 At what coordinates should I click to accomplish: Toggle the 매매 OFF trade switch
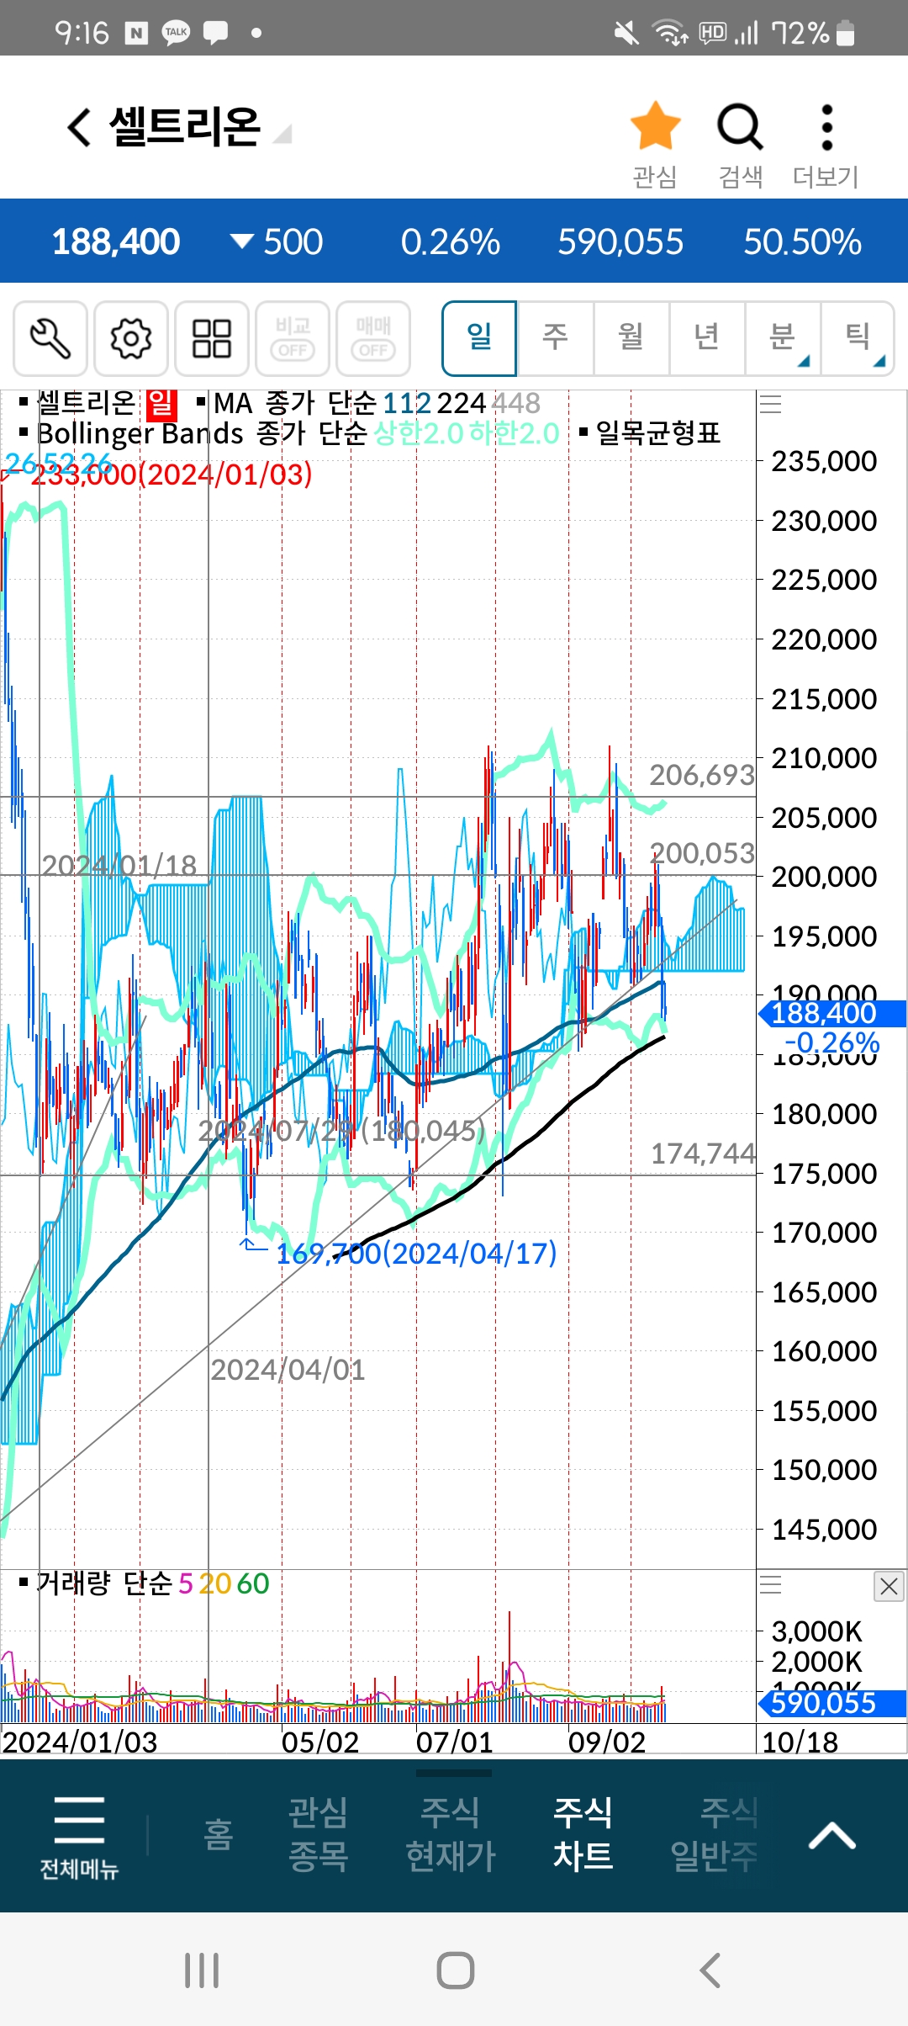tap(373, 338)
